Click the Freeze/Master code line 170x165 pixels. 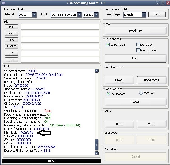coord(26,129)
